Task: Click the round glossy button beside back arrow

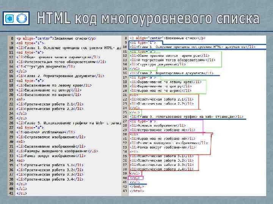Action: pos(22,18)
